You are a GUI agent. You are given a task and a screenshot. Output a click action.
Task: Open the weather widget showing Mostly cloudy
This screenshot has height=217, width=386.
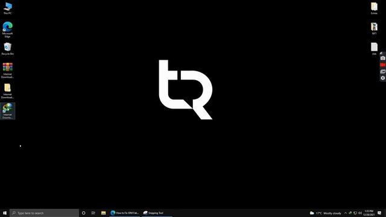326,213
